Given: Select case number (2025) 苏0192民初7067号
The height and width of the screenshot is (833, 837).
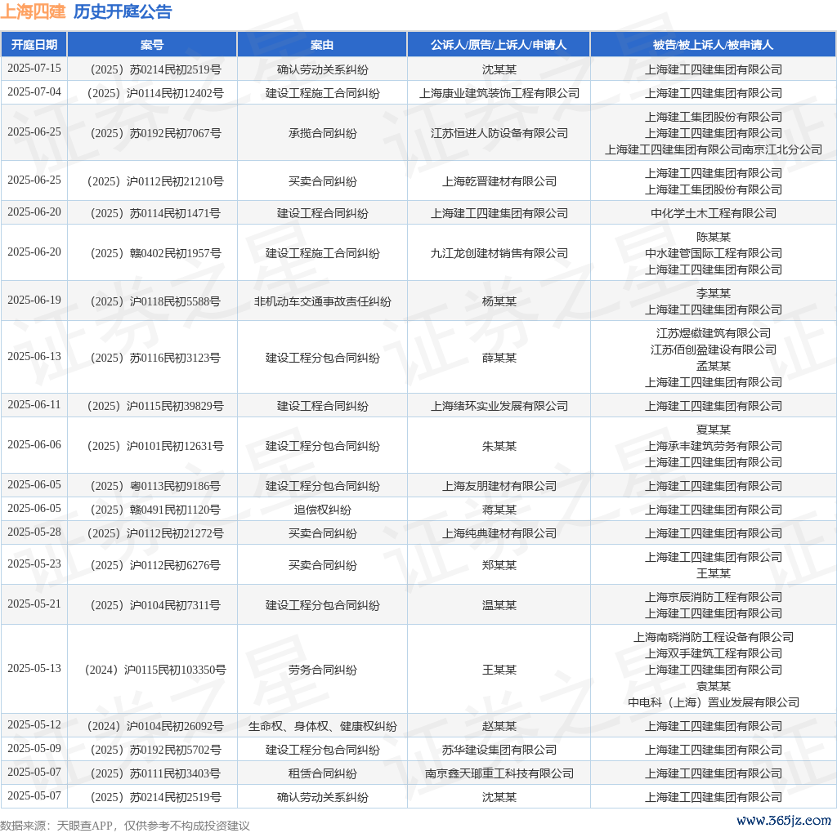Looking at the screenshot, I should pyautogui.click(x=155, y=133).
